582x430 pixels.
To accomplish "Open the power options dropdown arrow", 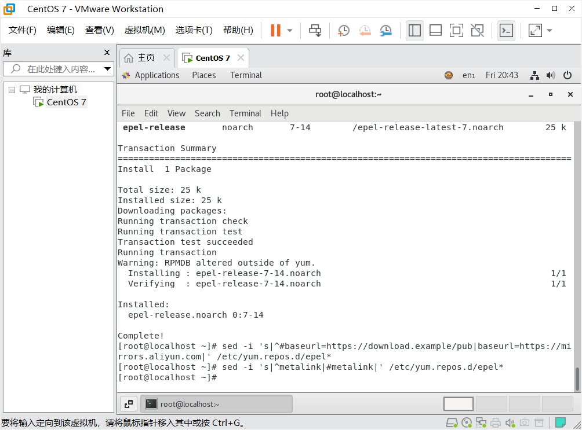I will tap(290, 31).
